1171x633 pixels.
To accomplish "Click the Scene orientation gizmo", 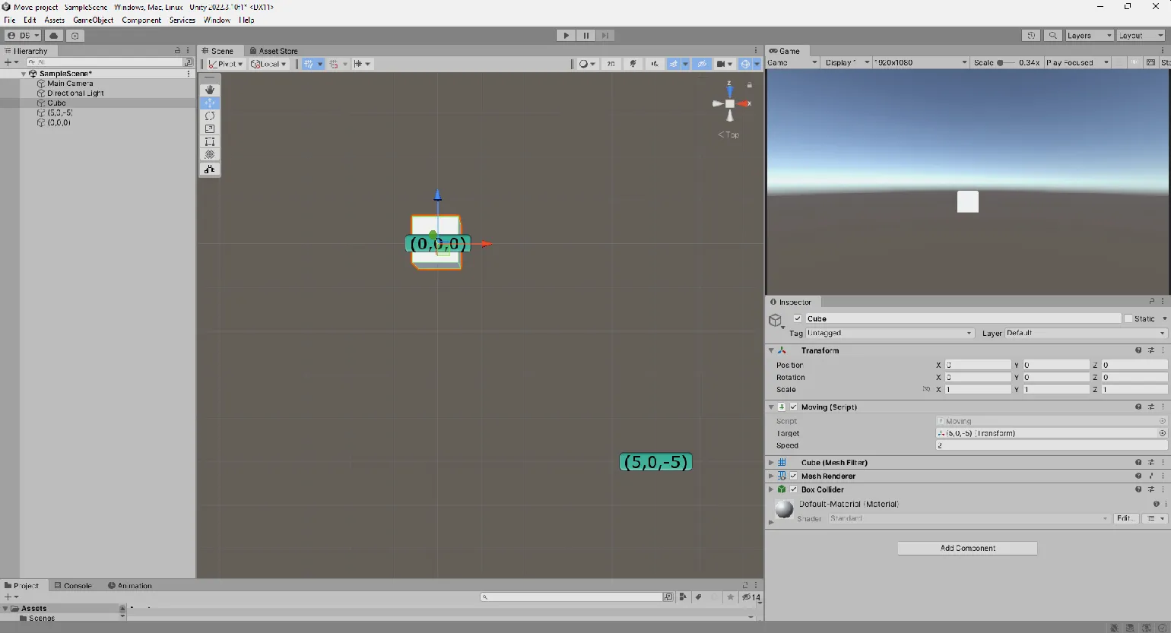I will coord(730,104).
